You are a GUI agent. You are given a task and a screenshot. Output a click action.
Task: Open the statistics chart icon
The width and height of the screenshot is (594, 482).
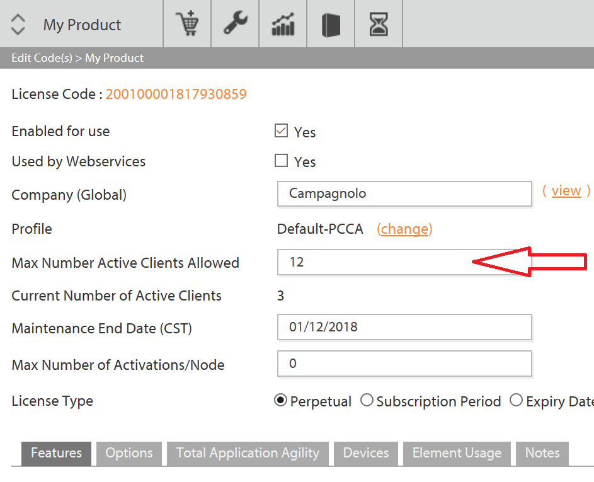282,23
